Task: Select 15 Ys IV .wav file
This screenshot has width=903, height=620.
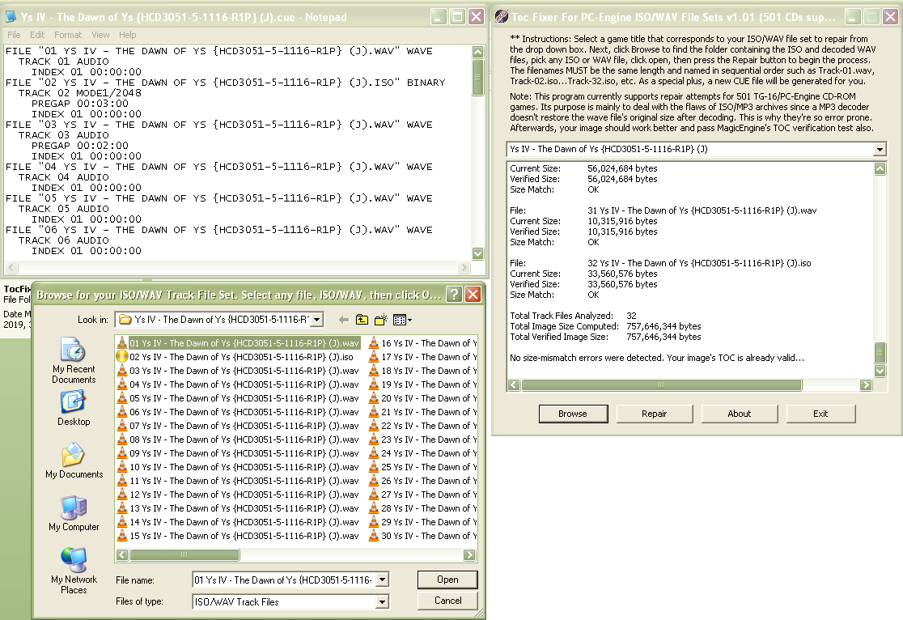Action: 238,536
